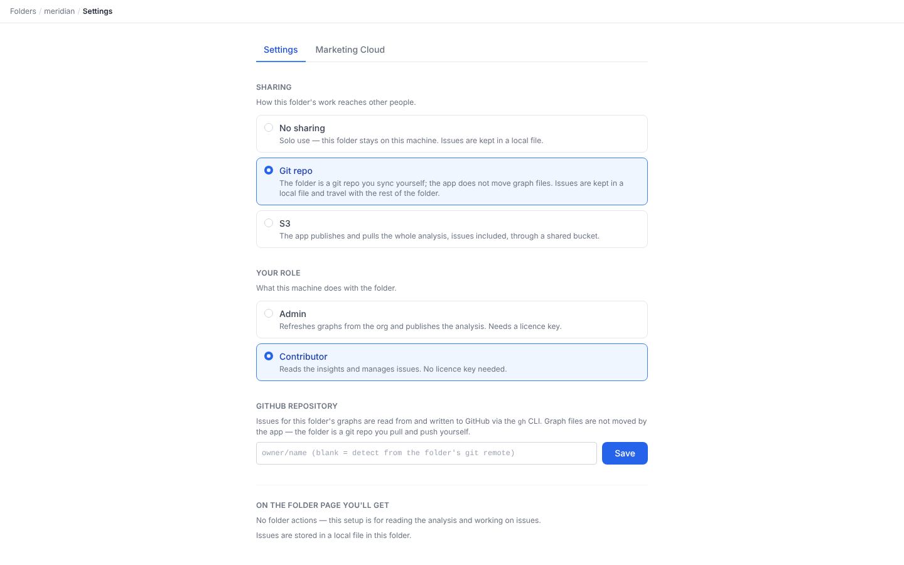
Task: Click the Git repo option description text
Action: (451, 188)
